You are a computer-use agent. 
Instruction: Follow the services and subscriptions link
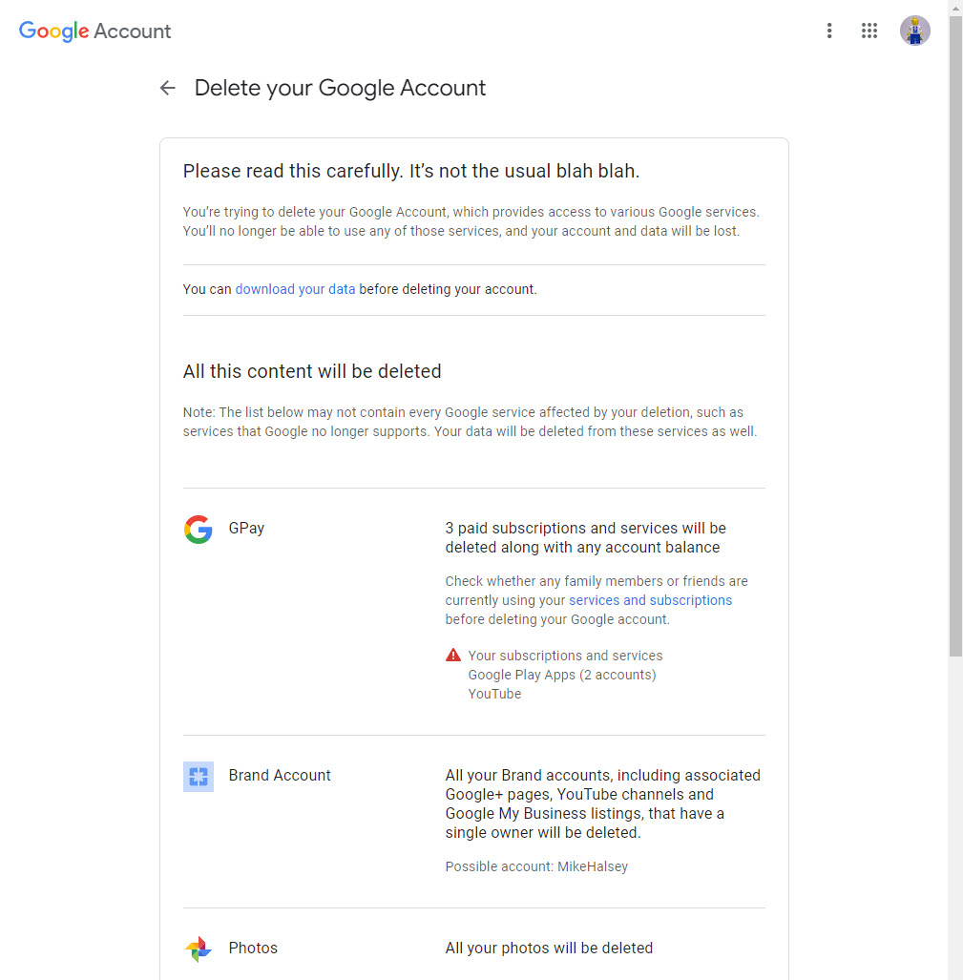pyautogui.click(x=650, y=600)
